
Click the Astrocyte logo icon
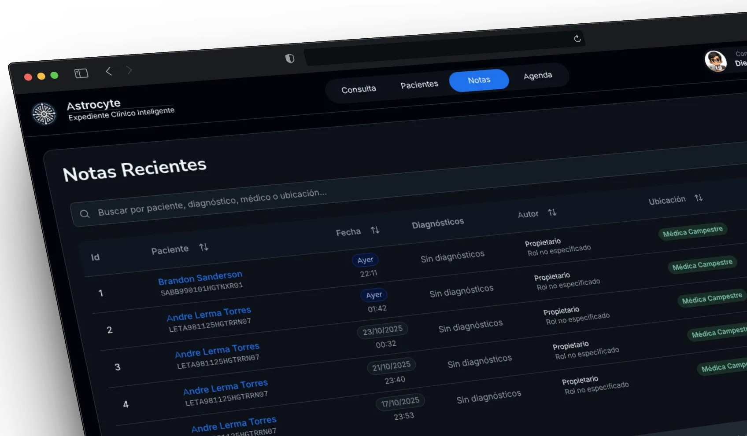tap(44, 114)
